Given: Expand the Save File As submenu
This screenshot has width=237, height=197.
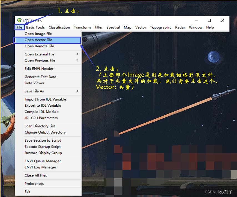Looking at the screenshot, I should click(x=48, y=91).
